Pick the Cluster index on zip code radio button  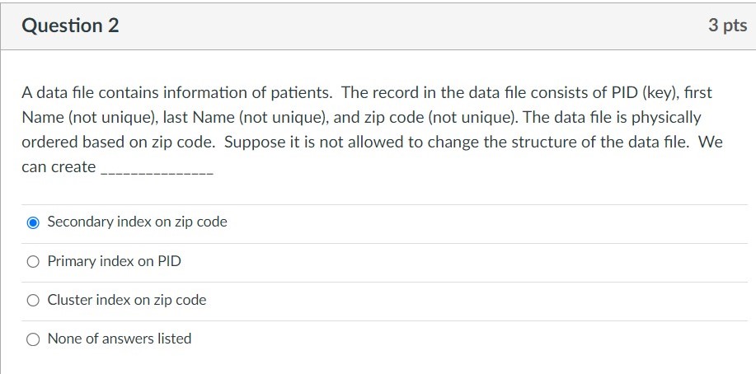click(x=33, y=300)
